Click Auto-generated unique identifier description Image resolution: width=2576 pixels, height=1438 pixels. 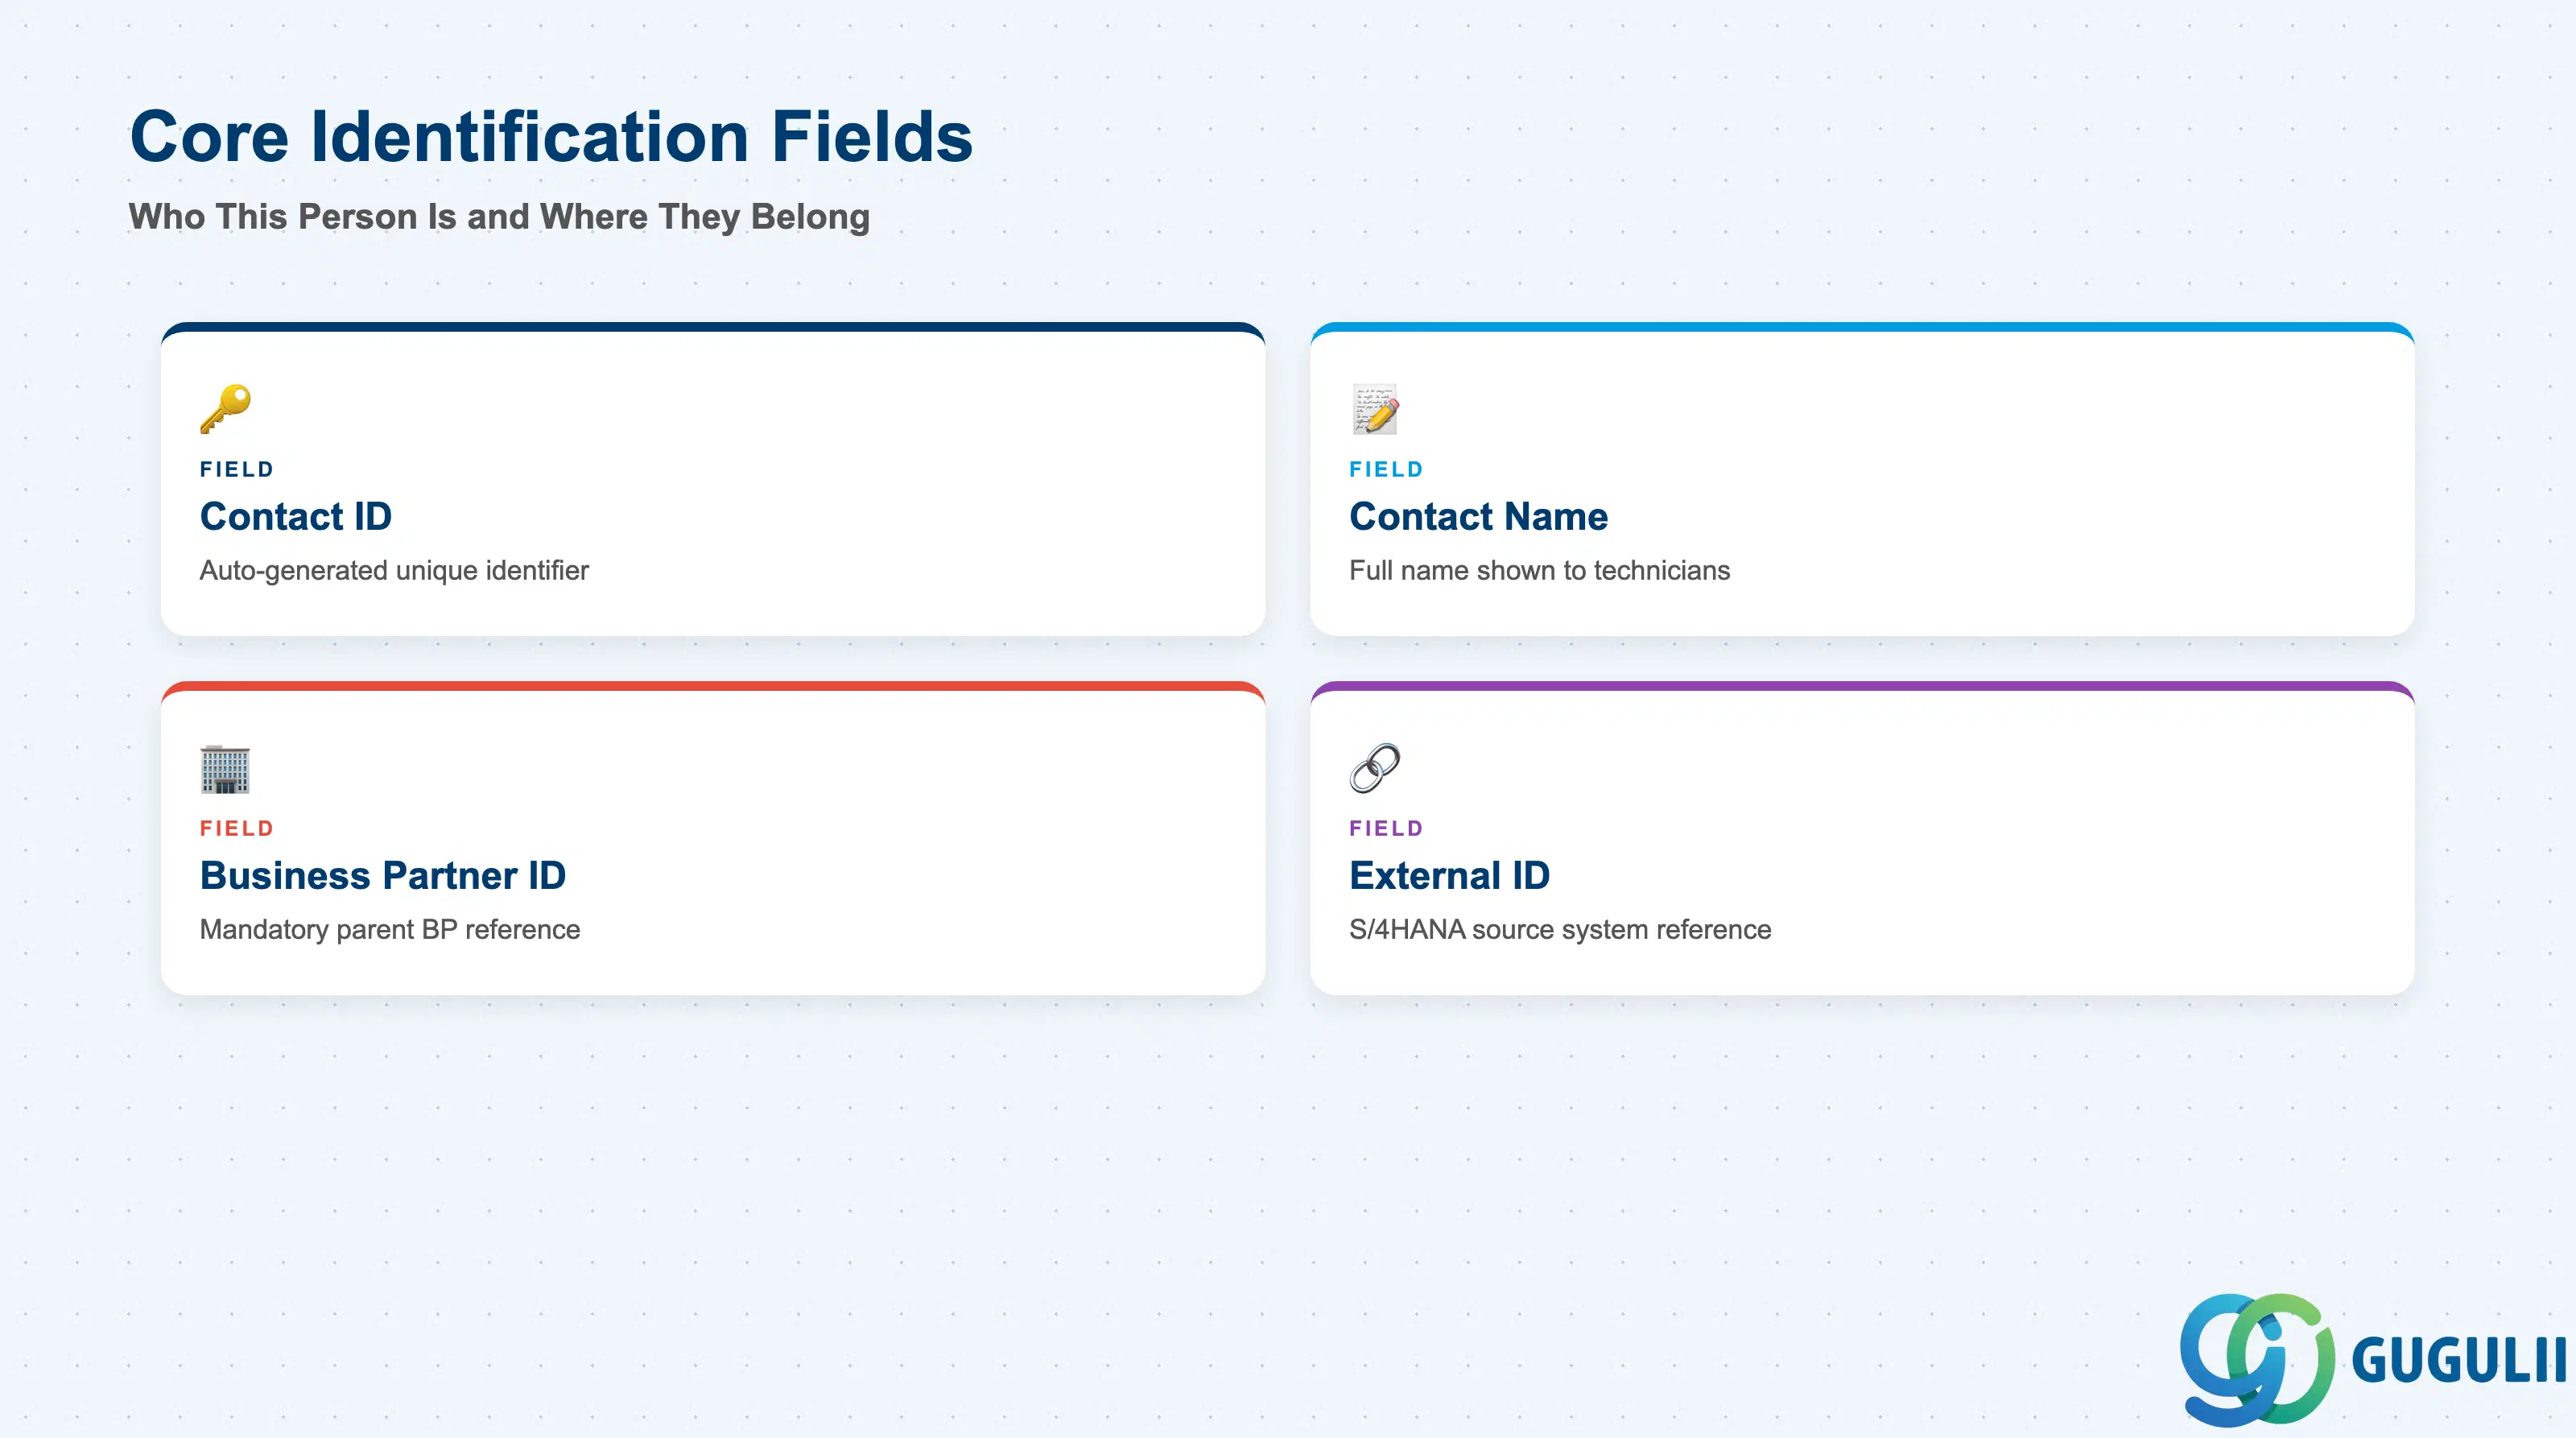(x=394, y=571)
